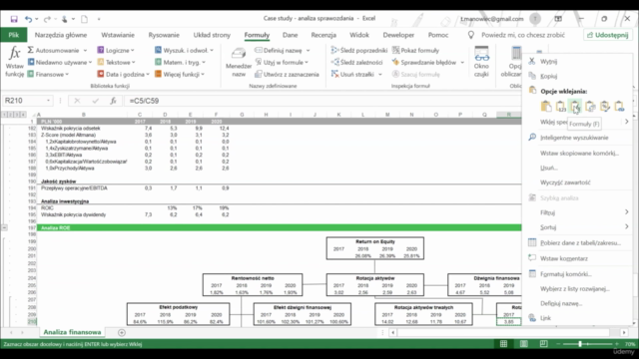Open Niedawno używane dropdown

point(60,62)
